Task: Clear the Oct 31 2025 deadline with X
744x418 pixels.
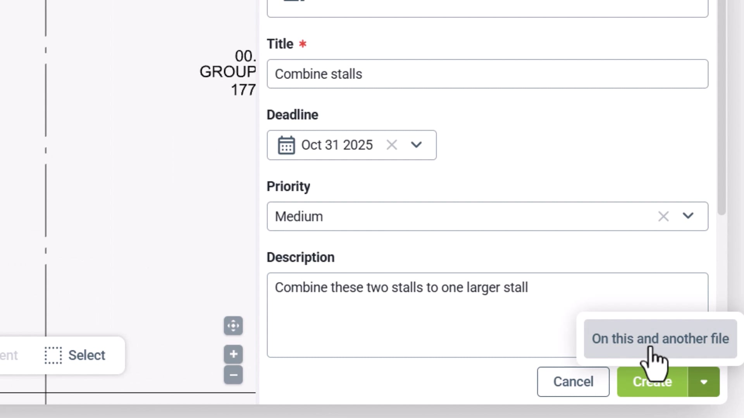Action: click(x=391, y=145)
